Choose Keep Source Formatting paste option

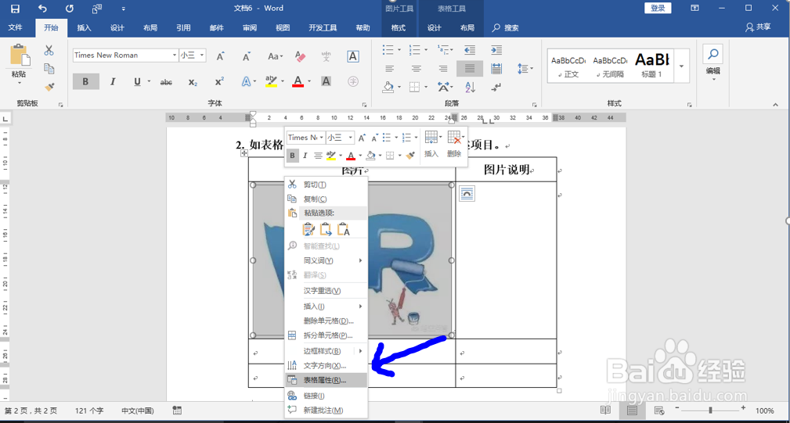308,229
